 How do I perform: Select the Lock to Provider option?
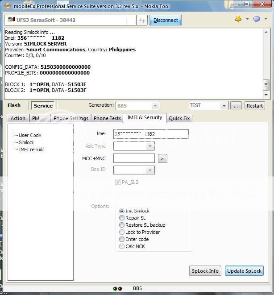[140, 232]
